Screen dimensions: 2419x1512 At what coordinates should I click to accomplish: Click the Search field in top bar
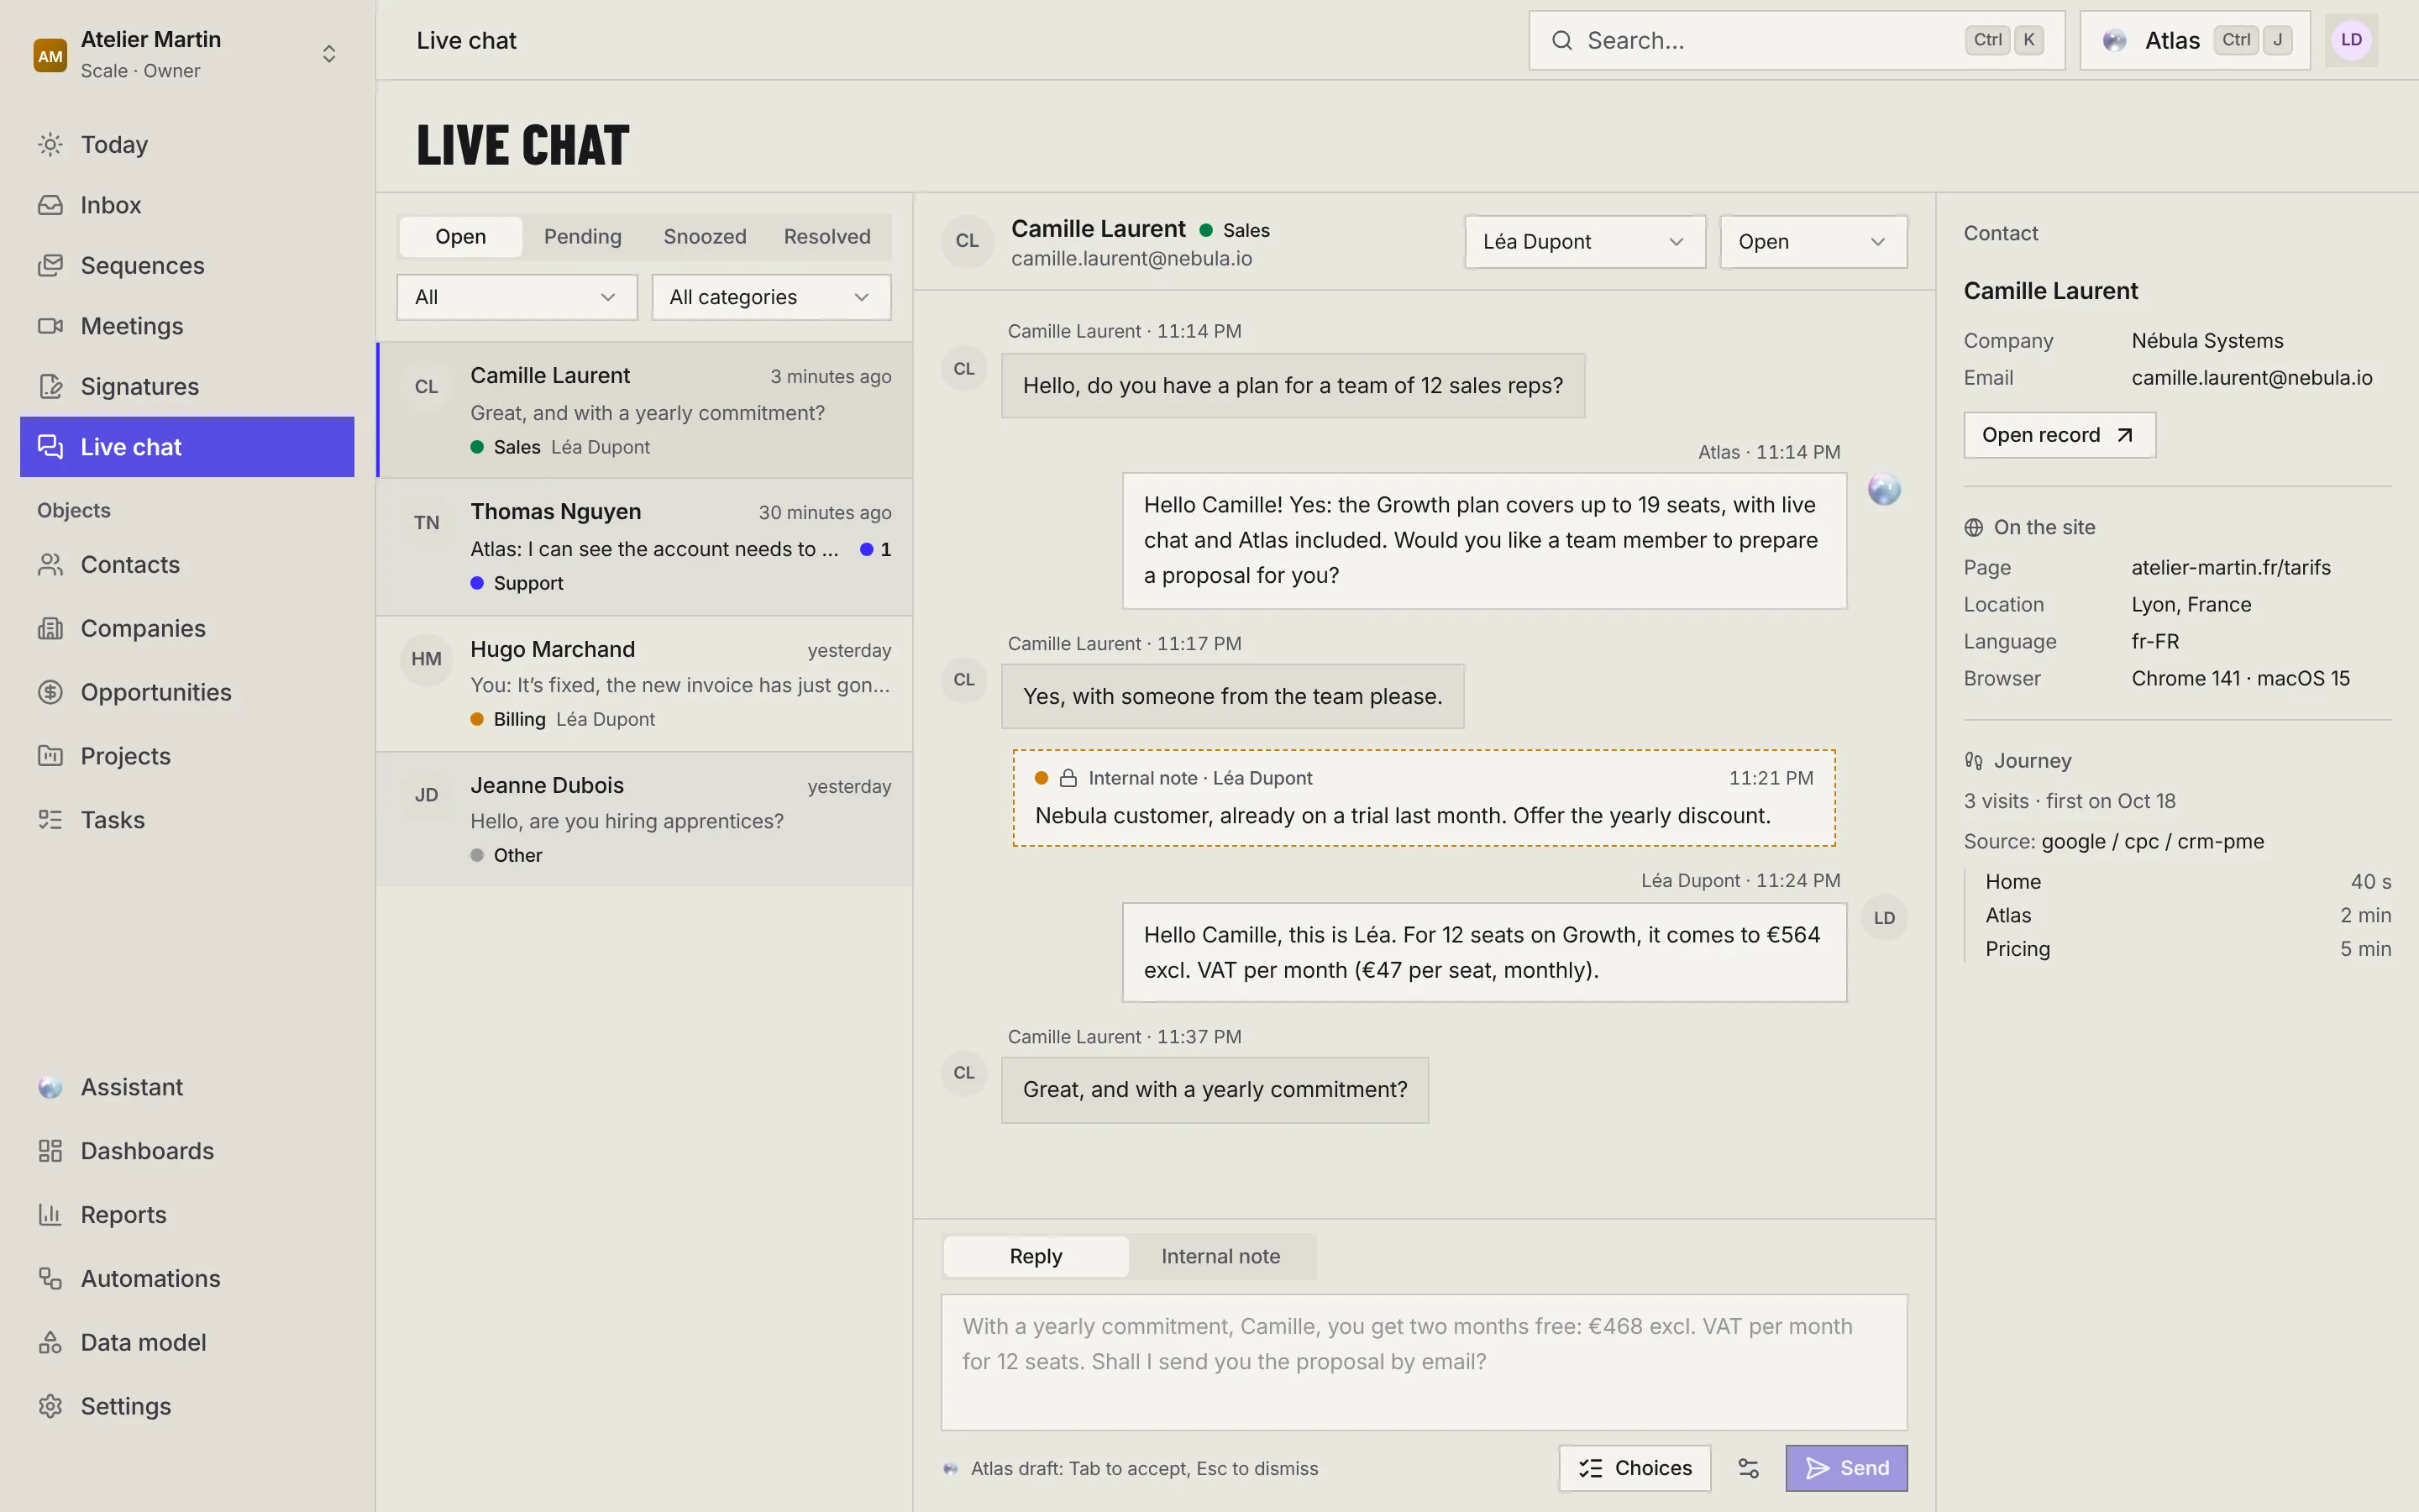pos(1797,40)
